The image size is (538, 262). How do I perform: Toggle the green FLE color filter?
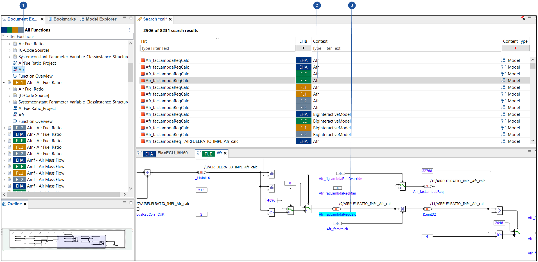pyautogui.click(x=10, y=30)
